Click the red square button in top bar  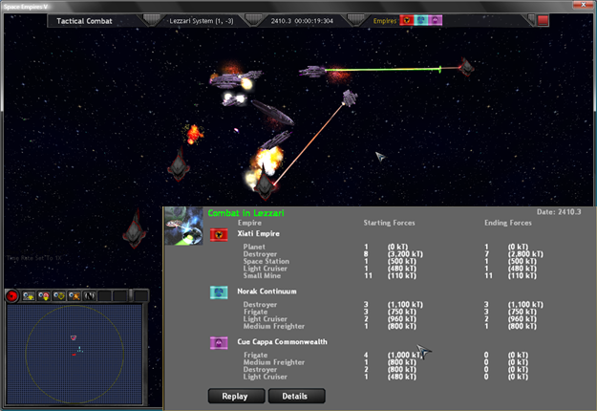pos(543,21)
